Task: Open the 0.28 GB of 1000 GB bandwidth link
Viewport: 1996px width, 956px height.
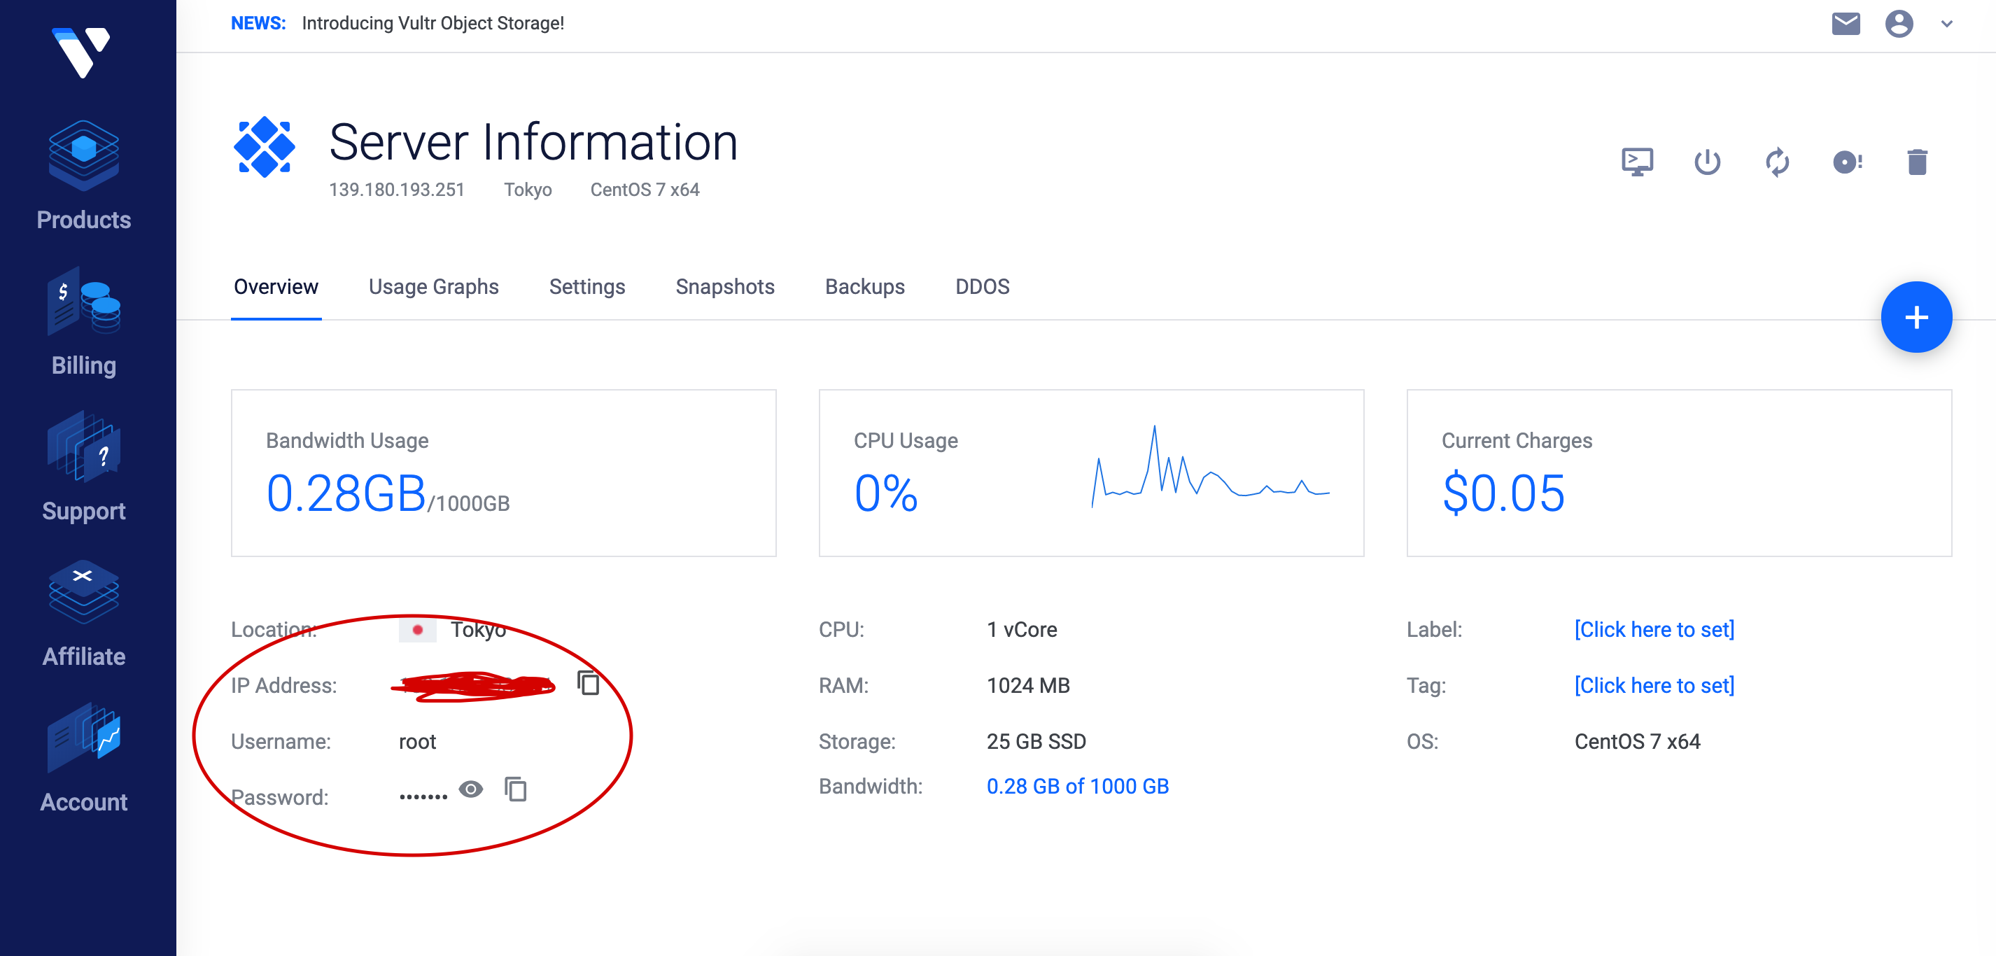Action: 1077,787
